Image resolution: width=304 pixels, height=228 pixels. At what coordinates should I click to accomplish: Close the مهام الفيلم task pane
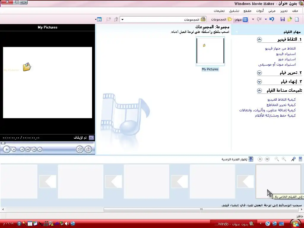237,32
